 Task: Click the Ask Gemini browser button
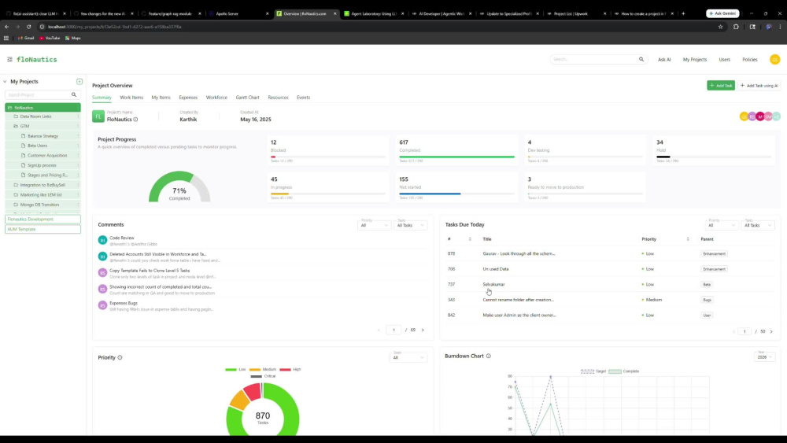click(x=722, y=13)
